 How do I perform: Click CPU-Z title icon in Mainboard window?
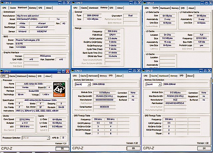(x=2, y=3)
